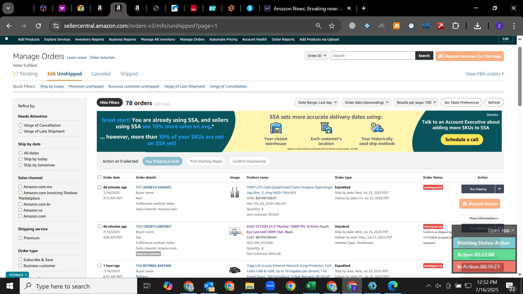Close the FEEDBACK tab

[x=26, y=275]
